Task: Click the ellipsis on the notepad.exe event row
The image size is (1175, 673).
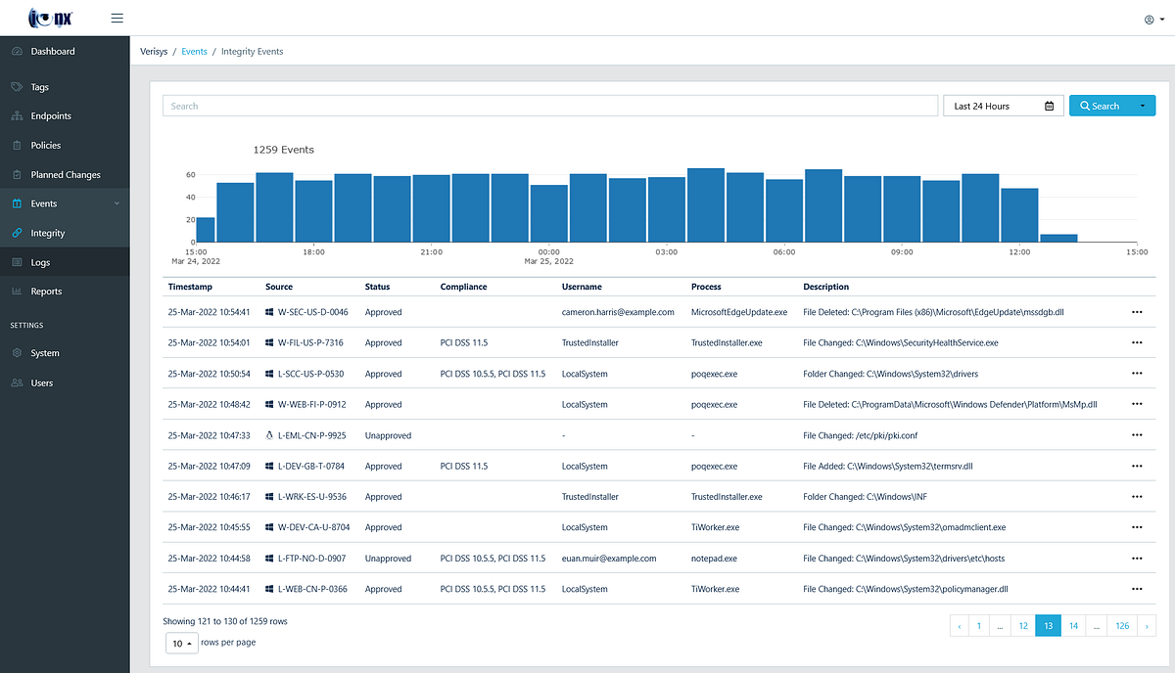Action: coord(1137,558)
